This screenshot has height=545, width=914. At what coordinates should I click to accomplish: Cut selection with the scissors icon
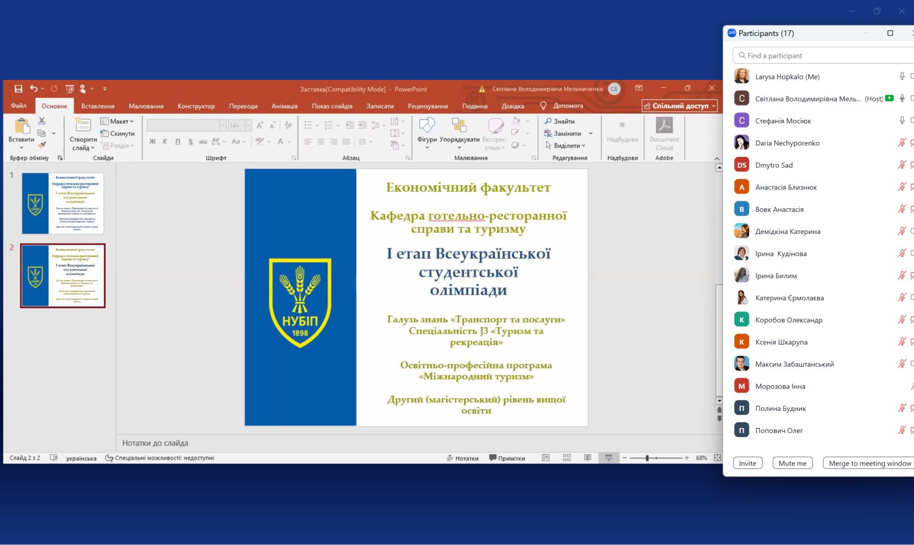tap(42, 121)
